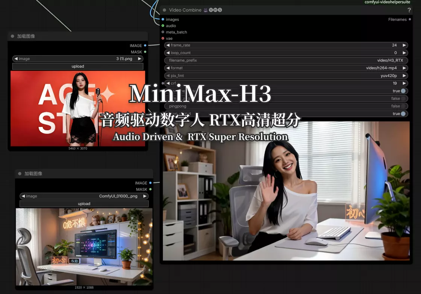Click the desk workspace preview image
The height and width of the screenshot is (294, 421).
click(x=84, y=247)
